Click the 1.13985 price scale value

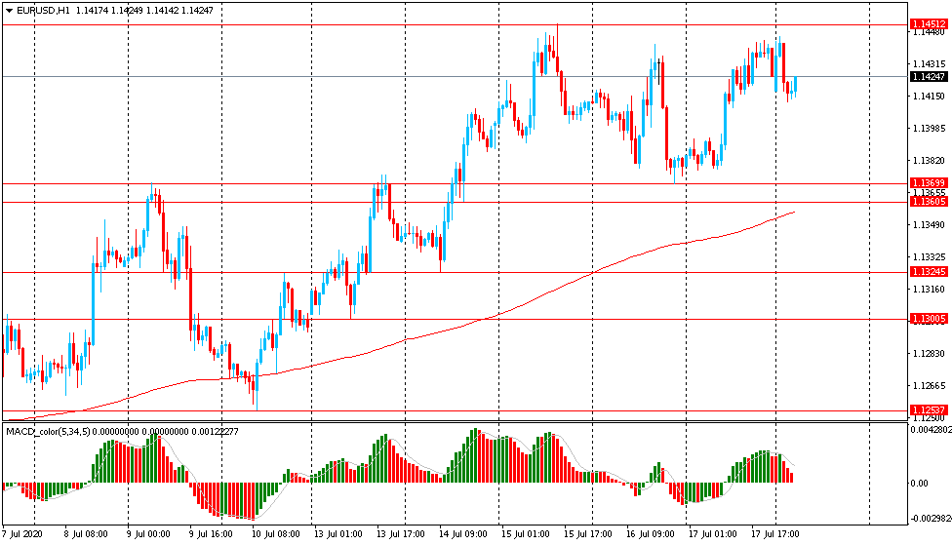[x=929, y=128]
